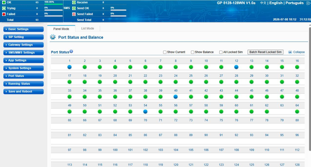Enable the Show Balance checkbox
The height and width of the screenshot is (167, 311).
coord(193,52)
